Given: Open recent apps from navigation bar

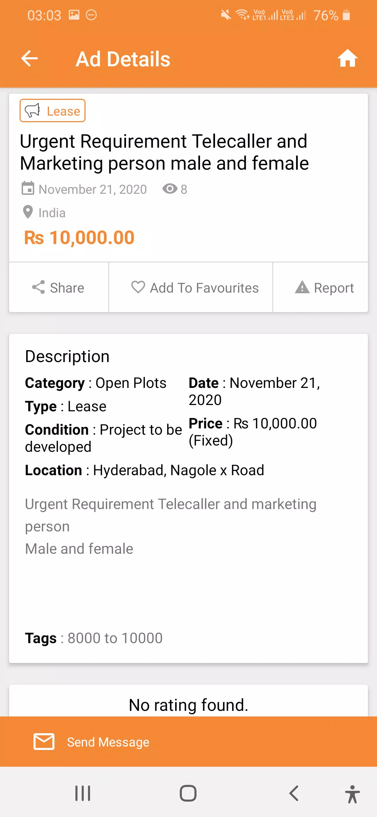Looking at the screenshot, I should pos(83,793).
